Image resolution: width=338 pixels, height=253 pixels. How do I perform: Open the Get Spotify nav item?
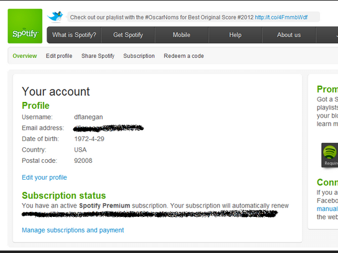[x=128, y=35]
